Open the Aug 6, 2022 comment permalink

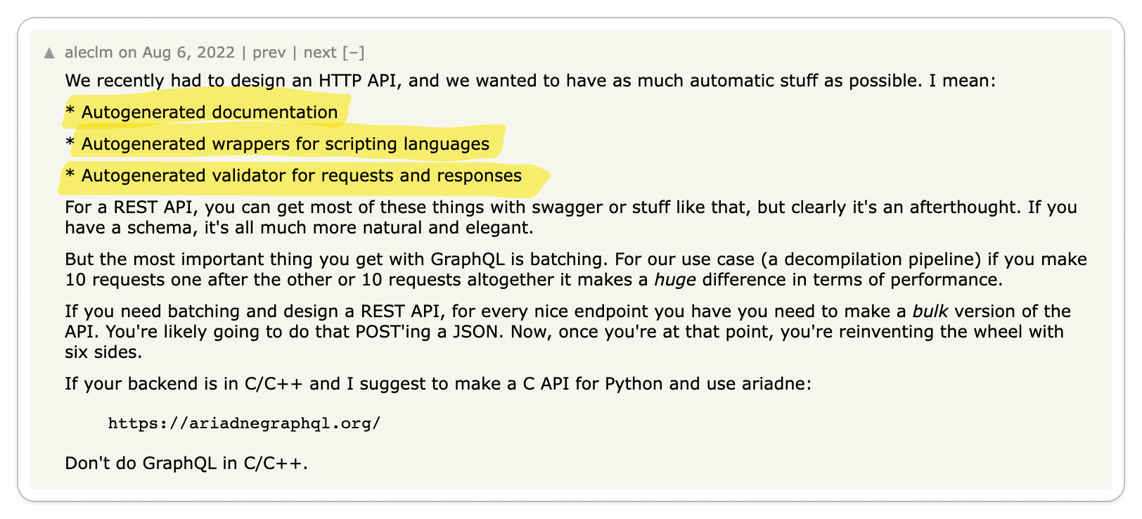pyautogui.click(x=188, y=53)
